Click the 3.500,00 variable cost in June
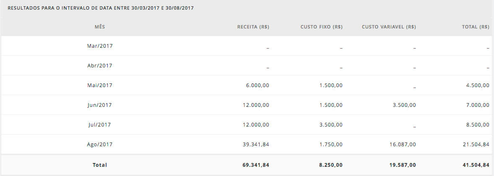Image resolution: width=494 pixels, height=176 pixels. click(404, 105)
